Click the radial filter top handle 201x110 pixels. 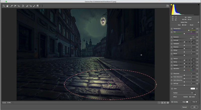point(110,69)
